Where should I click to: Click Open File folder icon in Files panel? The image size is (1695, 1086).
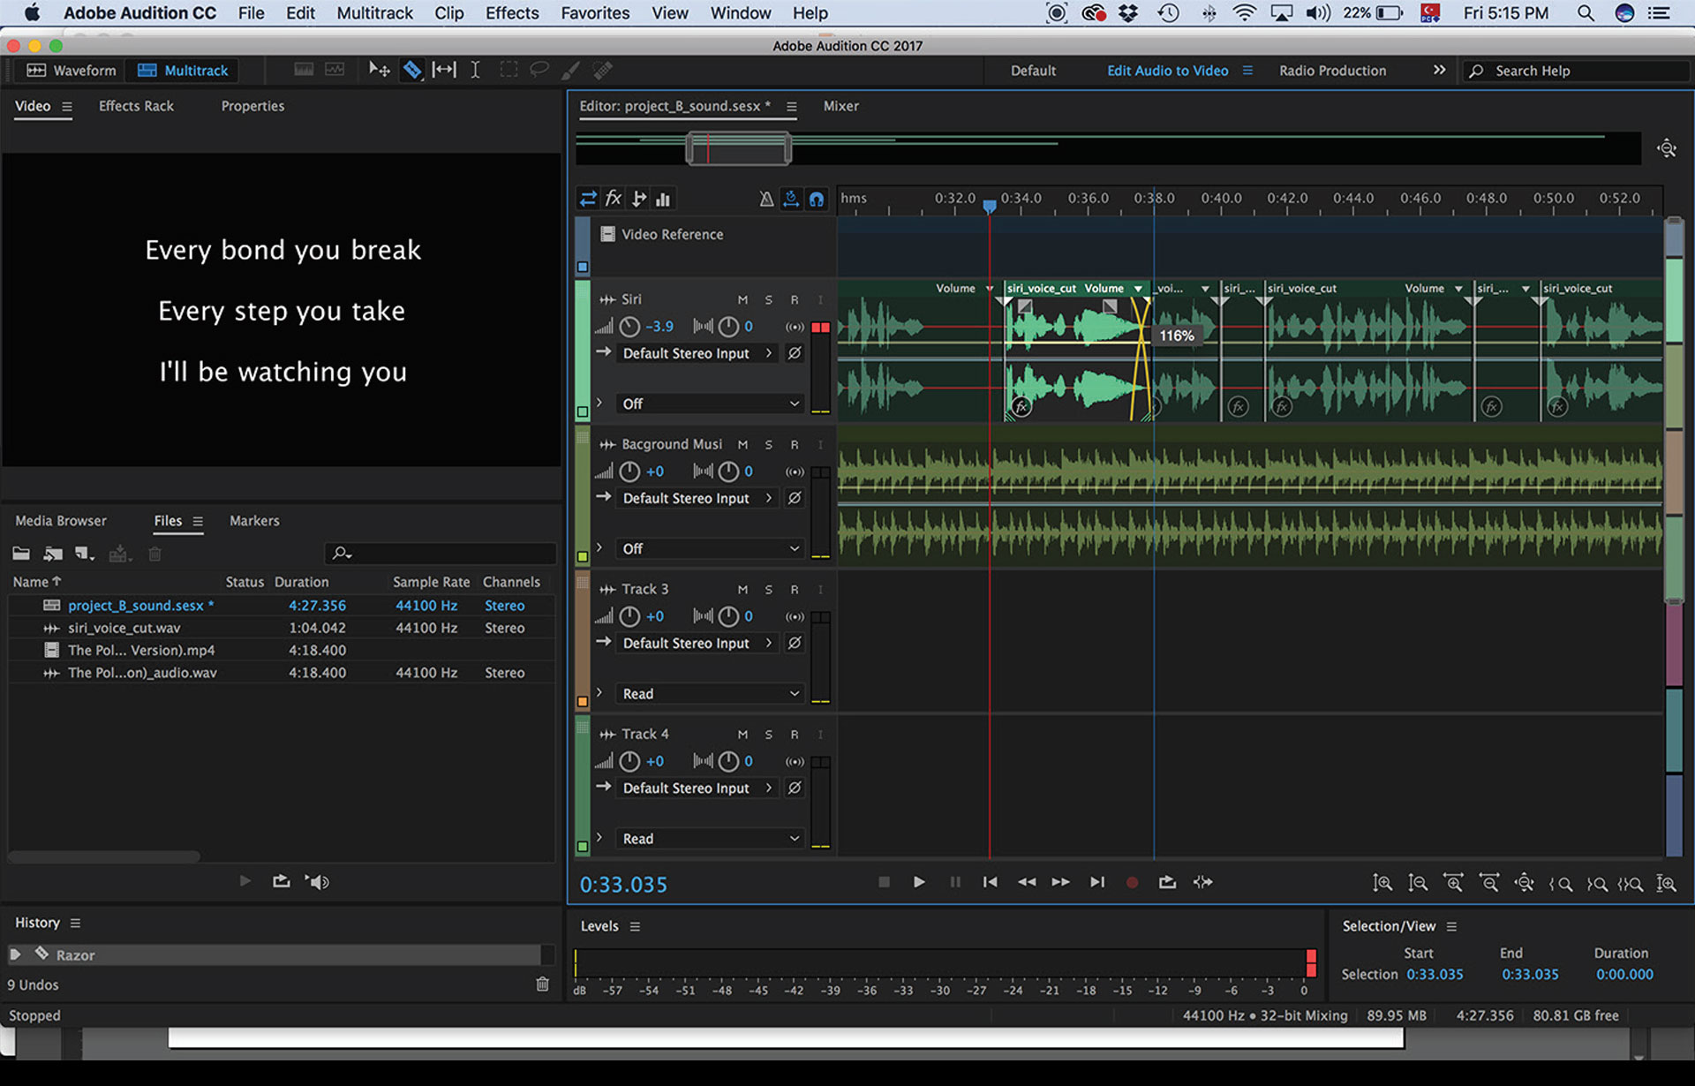click(21, 554)
